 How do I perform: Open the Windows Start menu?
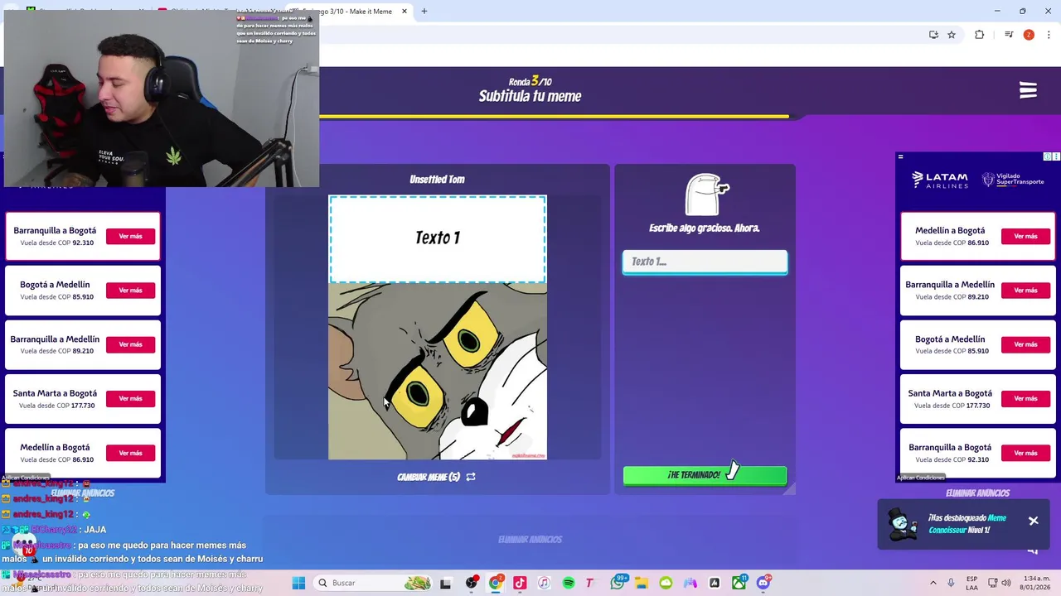[298, 583]
